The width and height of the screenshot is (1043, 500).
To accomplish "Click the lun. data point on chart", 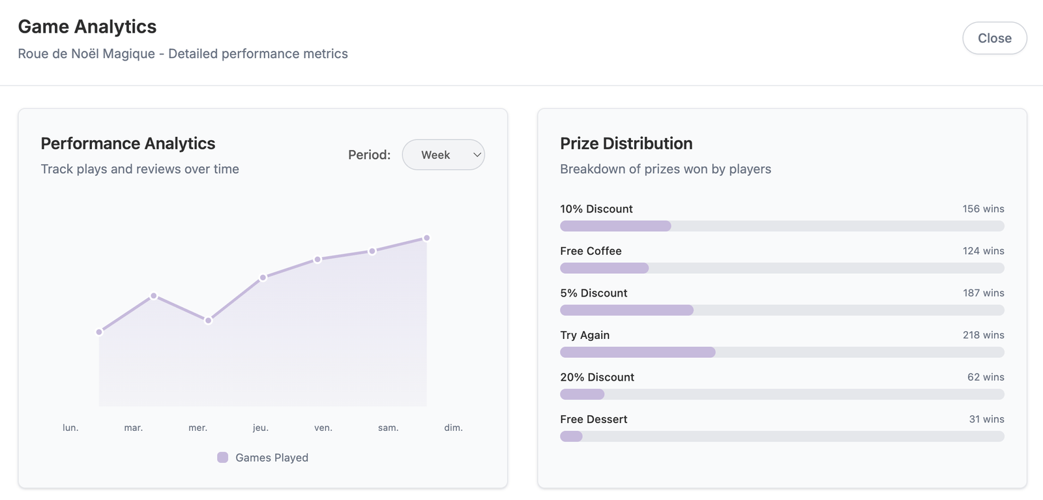I will coord(99,332).
